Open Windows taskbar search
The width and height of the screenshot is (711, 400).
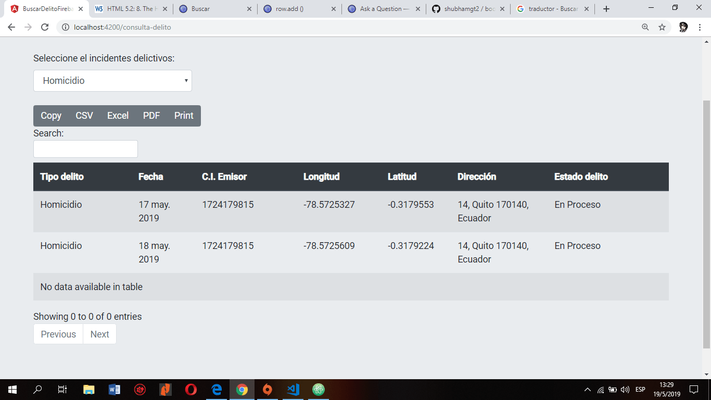click(37, 389)
